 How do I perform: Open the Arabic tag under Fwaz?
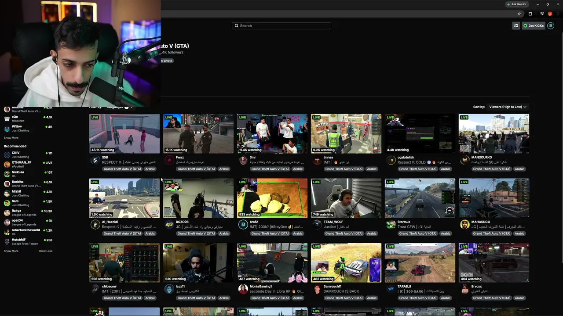(224, 169)
